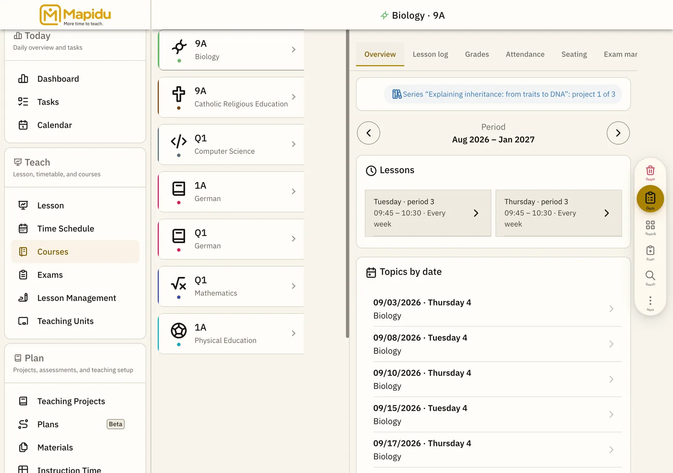Click the course list vertical scrollbar

point(347,184)
